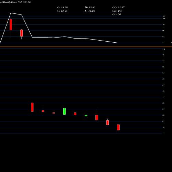172x172 pixels.
Task: Select the red candle with long upper wick
Action: pyautogui.click(x=97, y=118)
